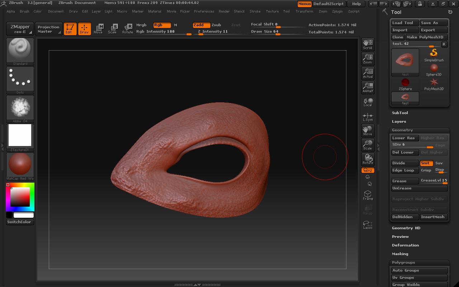The width and height of the screenshot is (459, 287).
Task: Expand the Preview section
Action: pos(400,237)
